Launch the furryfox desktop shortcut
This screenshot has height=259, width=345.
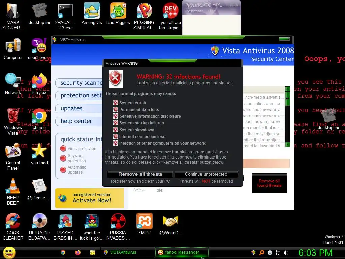point(39,84)
